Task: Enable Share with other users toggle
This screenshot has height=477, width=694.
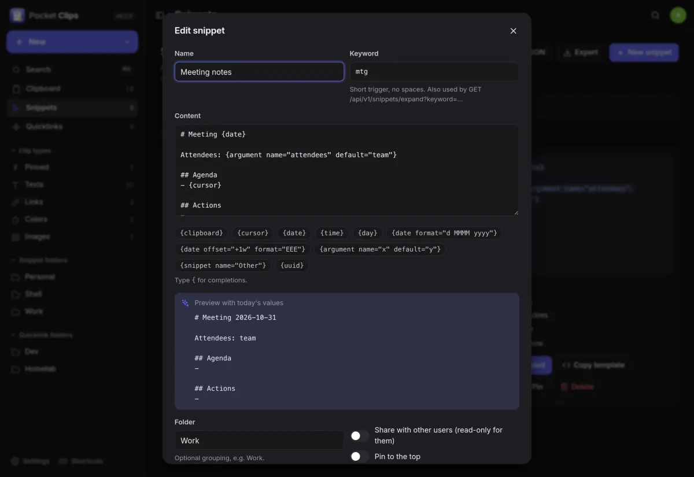Action: 360,435
